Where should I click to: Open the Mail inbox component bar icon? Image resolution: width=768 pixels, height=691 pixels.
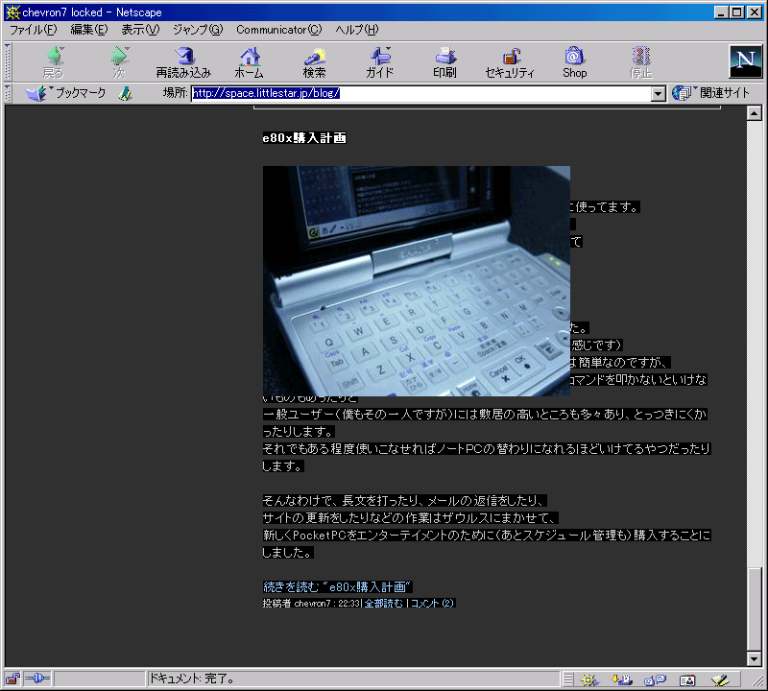[622, 679]
